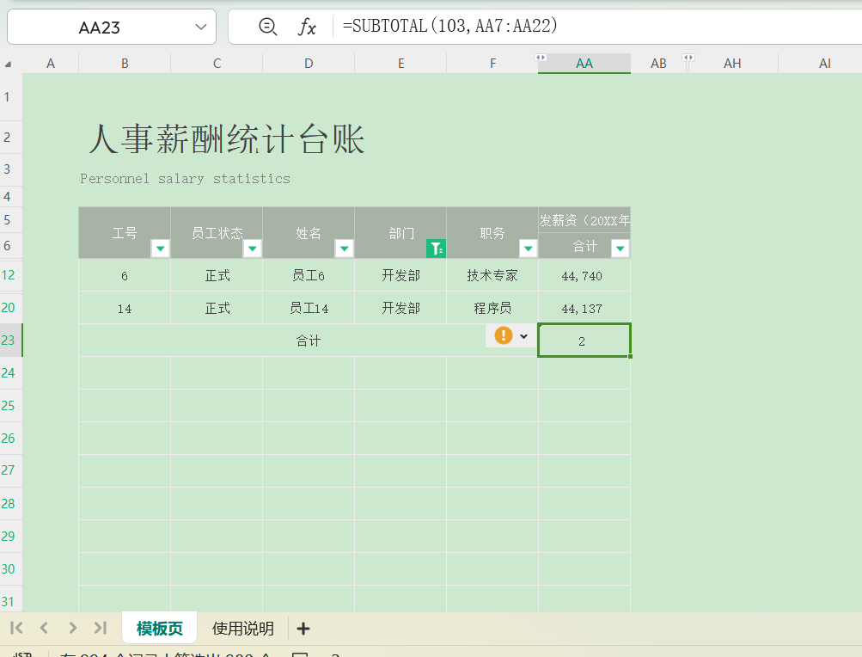Open the 员工状态 column filter dropdown

[253, 249]
